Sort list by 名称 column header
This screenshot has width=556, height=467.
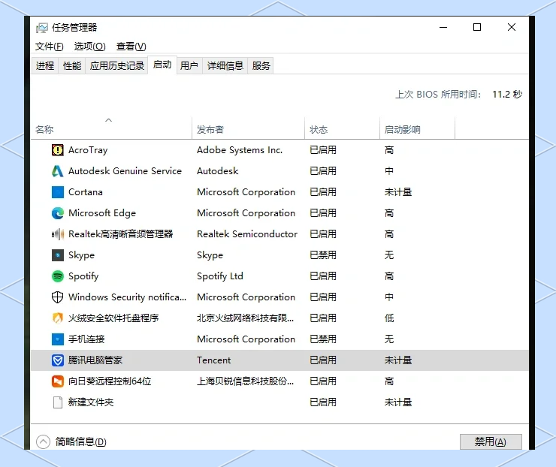45,130
